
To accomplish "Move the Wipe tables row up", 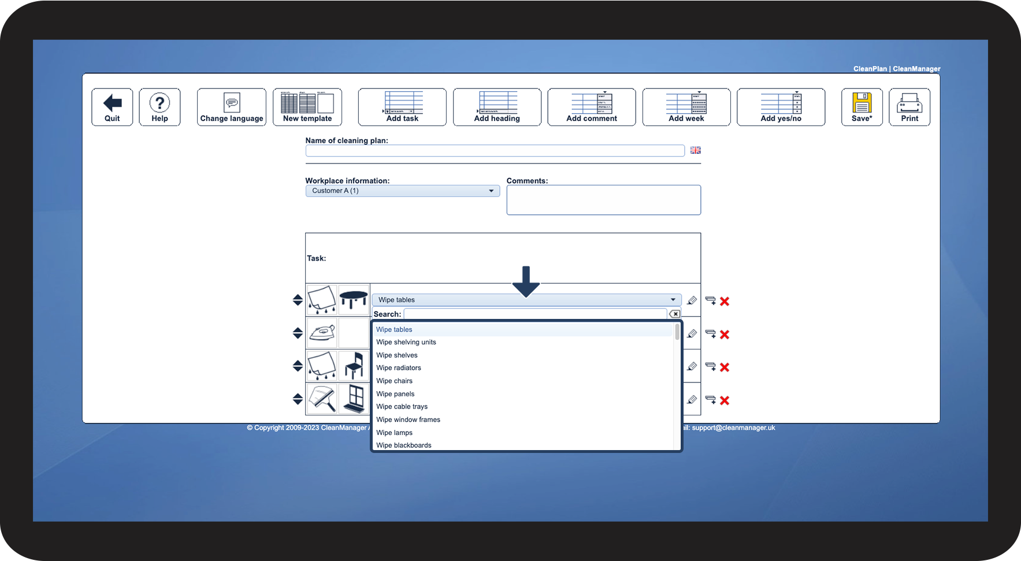I will [298, 296].
